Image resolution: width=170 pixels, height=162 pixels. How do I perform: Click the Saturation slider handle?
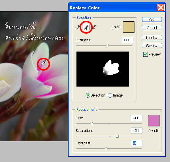117,136
